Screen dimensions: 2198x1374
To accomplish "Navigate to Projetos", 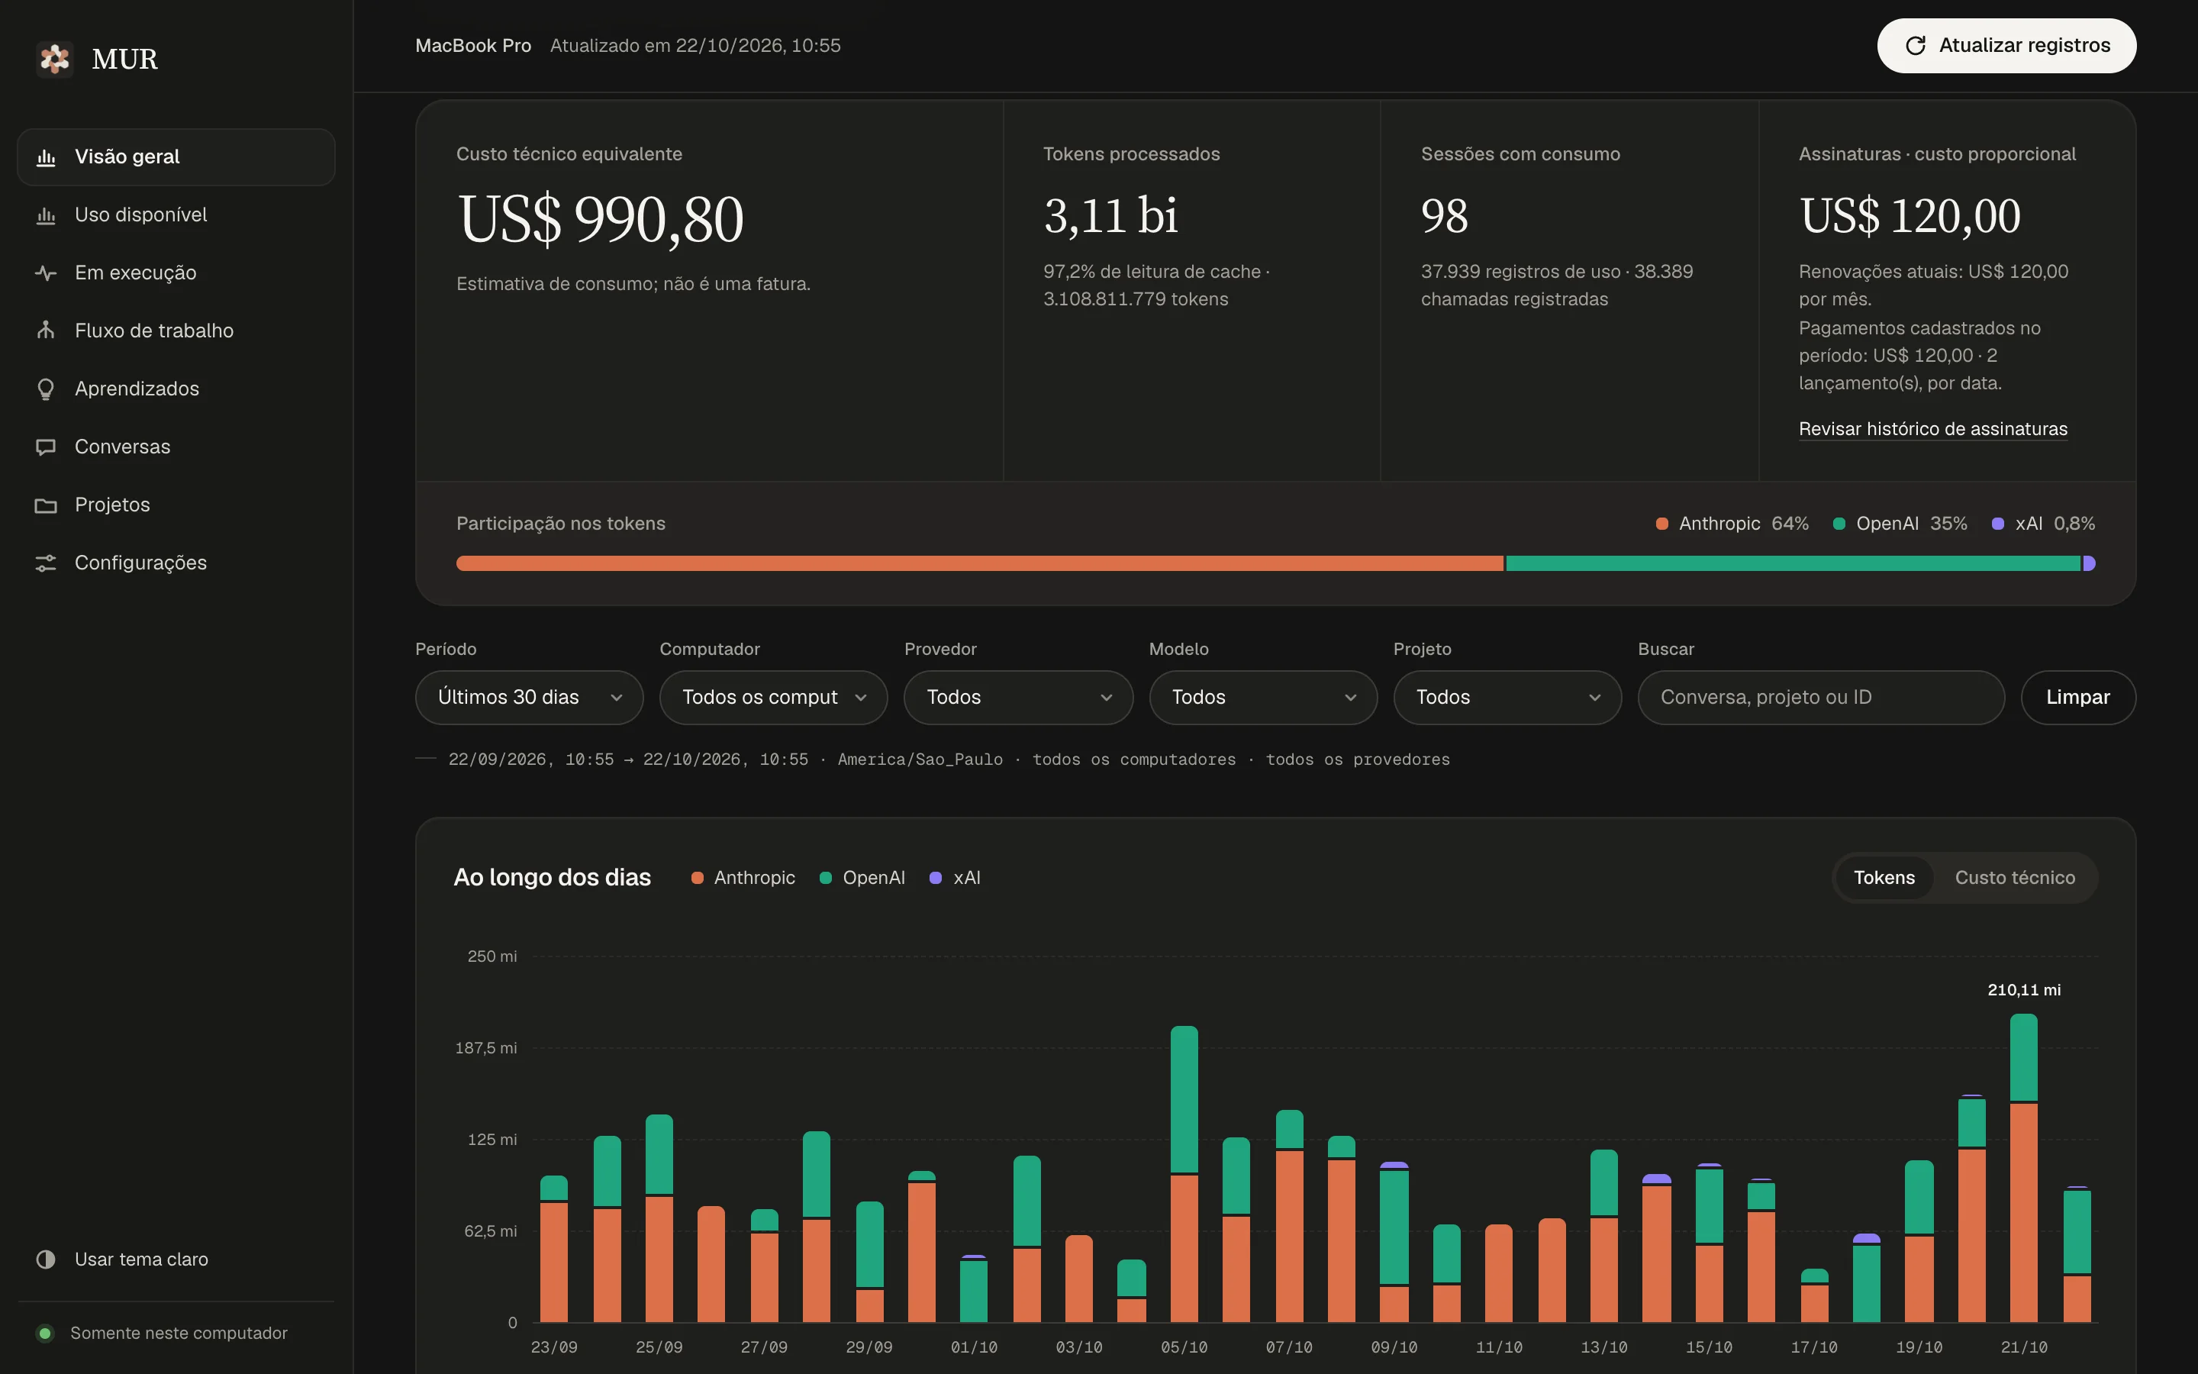I will (x=176, y=505).
